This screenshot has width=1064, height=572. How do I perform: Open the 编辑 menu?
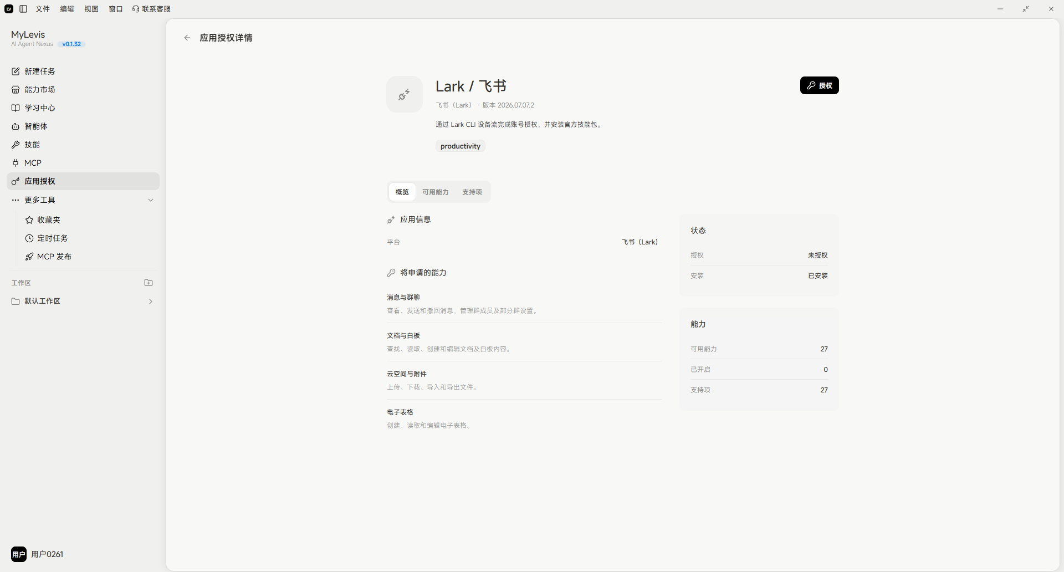point(67,9)
